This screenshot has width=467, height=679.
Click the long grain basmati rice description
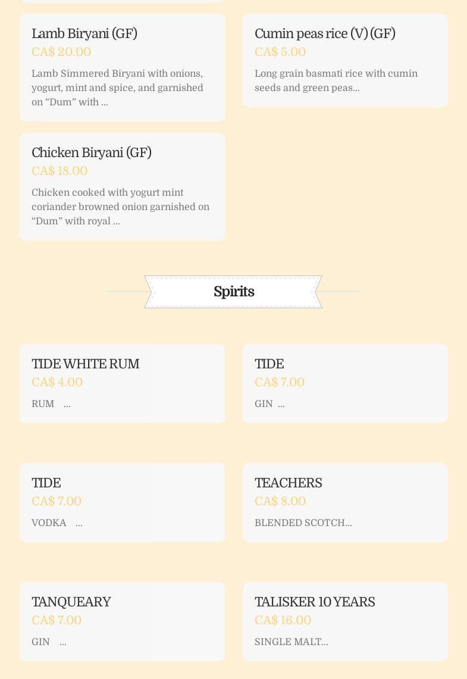(x=336, y=81)
